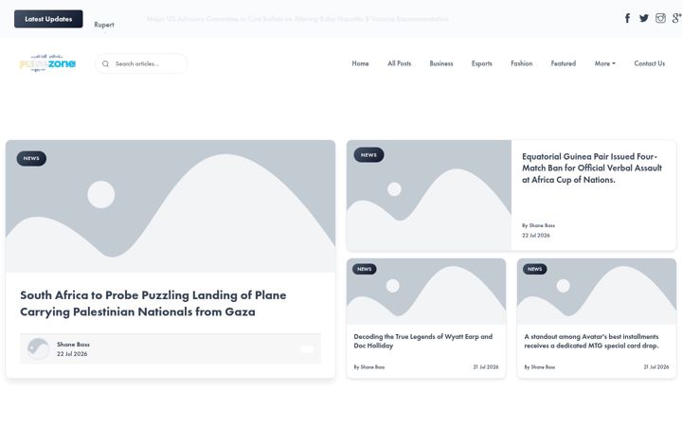Click the Equatorial Guinea article image
Screen dimensions: 682x426
tap(429, 195)
